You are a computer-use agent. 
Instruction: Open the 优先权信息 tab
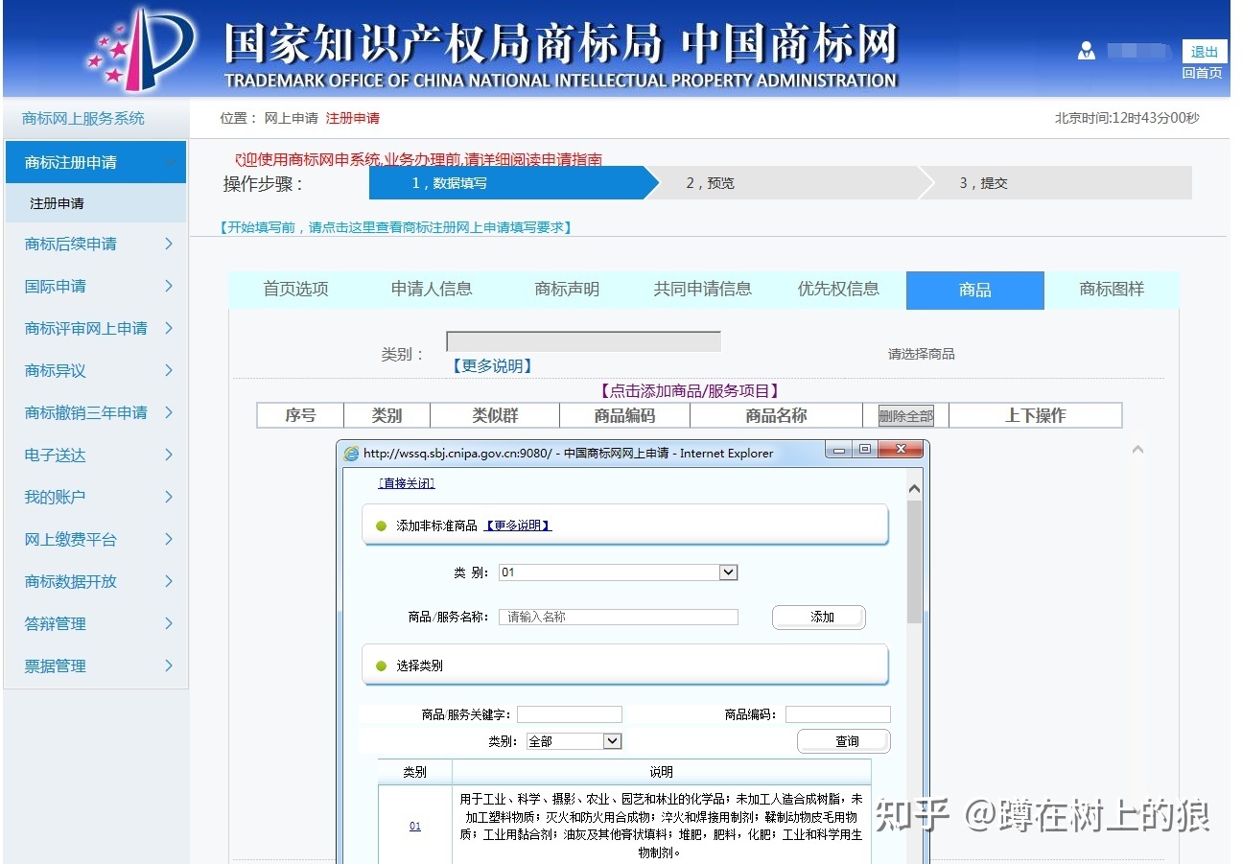point(838,290)
